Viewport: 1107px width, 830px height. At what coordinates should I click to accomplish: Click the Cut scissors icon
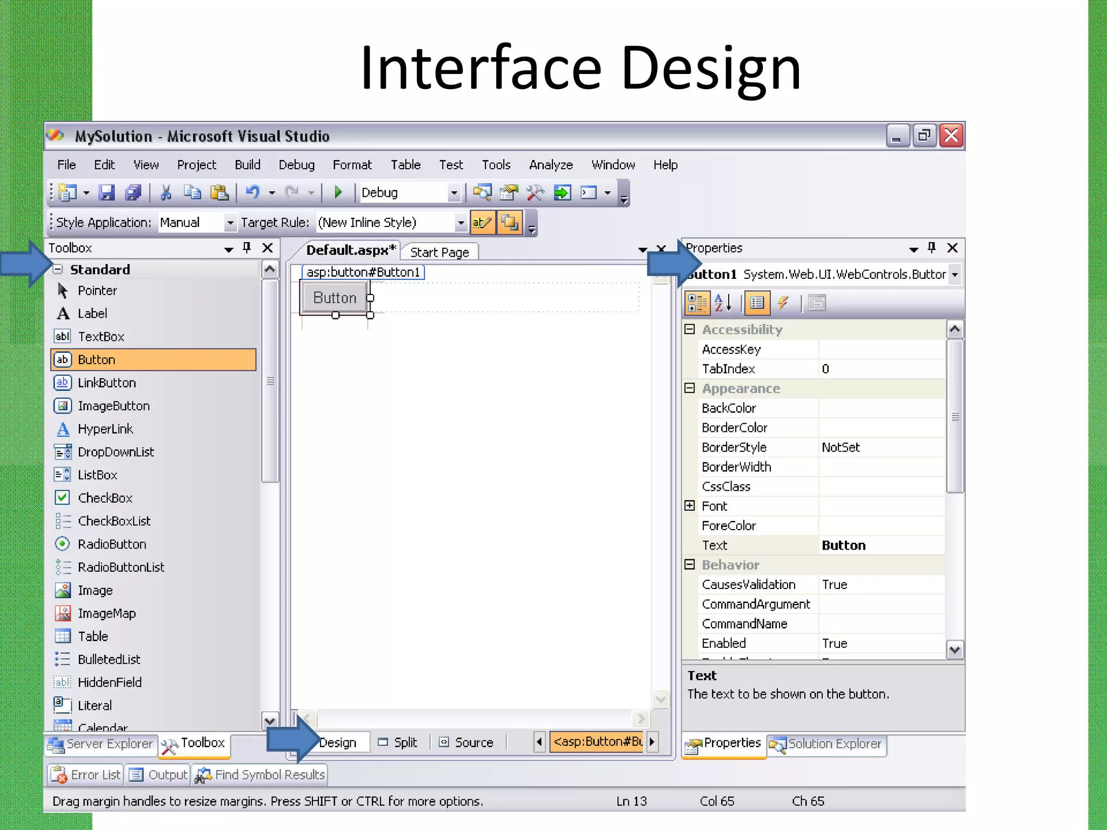point(166,192)
